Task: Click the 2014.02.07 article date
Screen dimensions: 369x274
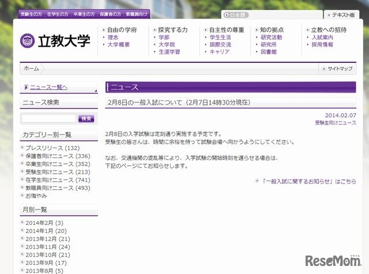Action: coord(341,115)
